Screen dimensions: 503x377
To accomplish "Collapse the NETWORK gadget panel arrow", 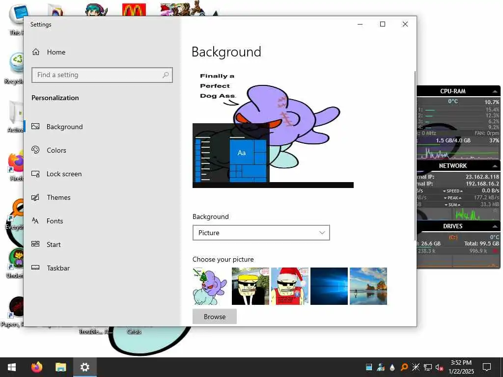I will (x=495, y=166).
